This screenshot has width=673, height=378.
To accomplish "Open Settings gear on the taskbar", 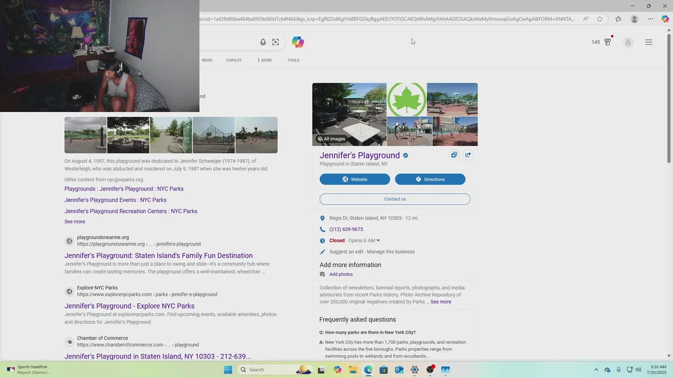I will (414, 370).
